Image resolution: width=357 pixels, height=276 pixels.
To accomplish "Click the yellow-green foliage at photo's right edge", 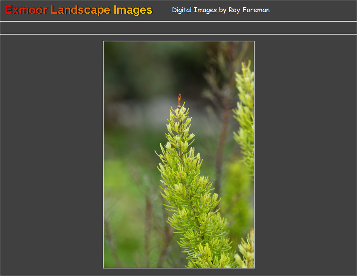I will (245, 115).
